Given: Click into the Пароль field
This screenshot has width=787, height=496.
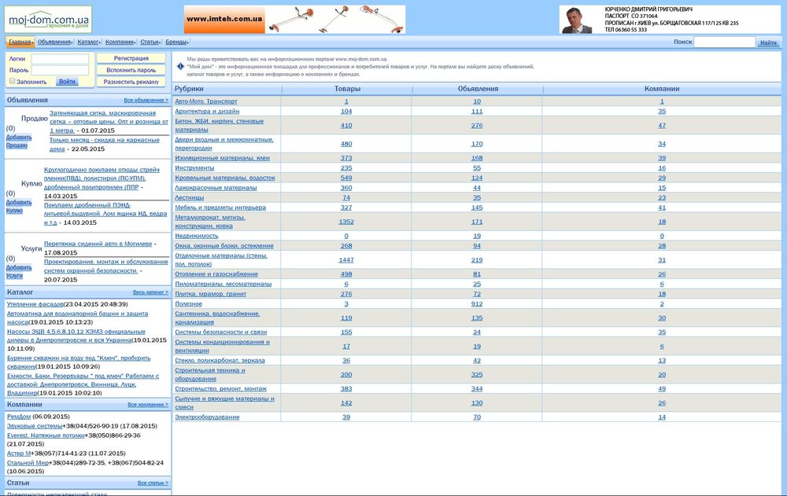Looking at the screenshot, I should 60,70.
